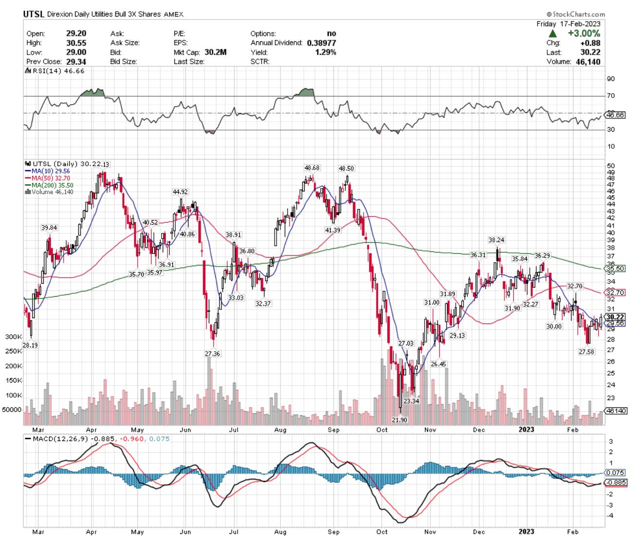Screen dimensions: 632x536
Task: Click the 21.90 October low price label
Action: pos(399,420)
